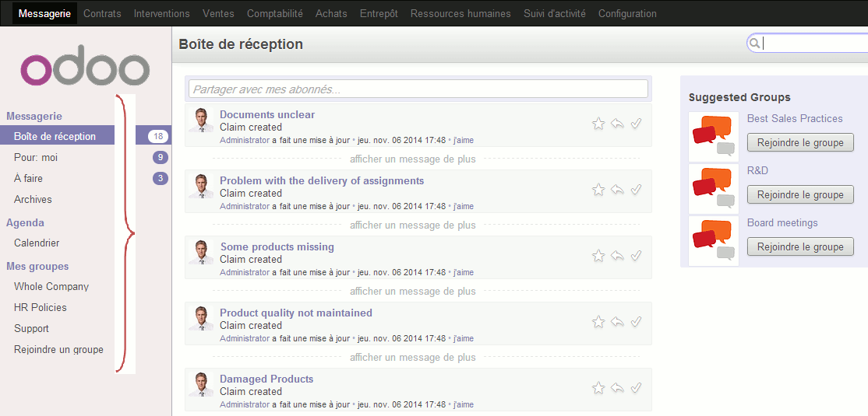Join the Board meetings group
This screenshot has height=416, width=868.
coord(800,246)
